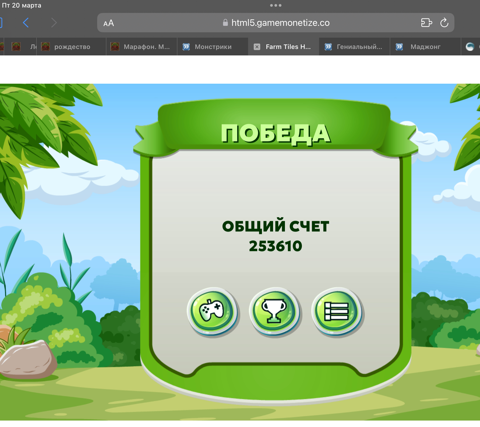Close the Farm Tiles tab
The image size is (480, 427).
point(257,47)
